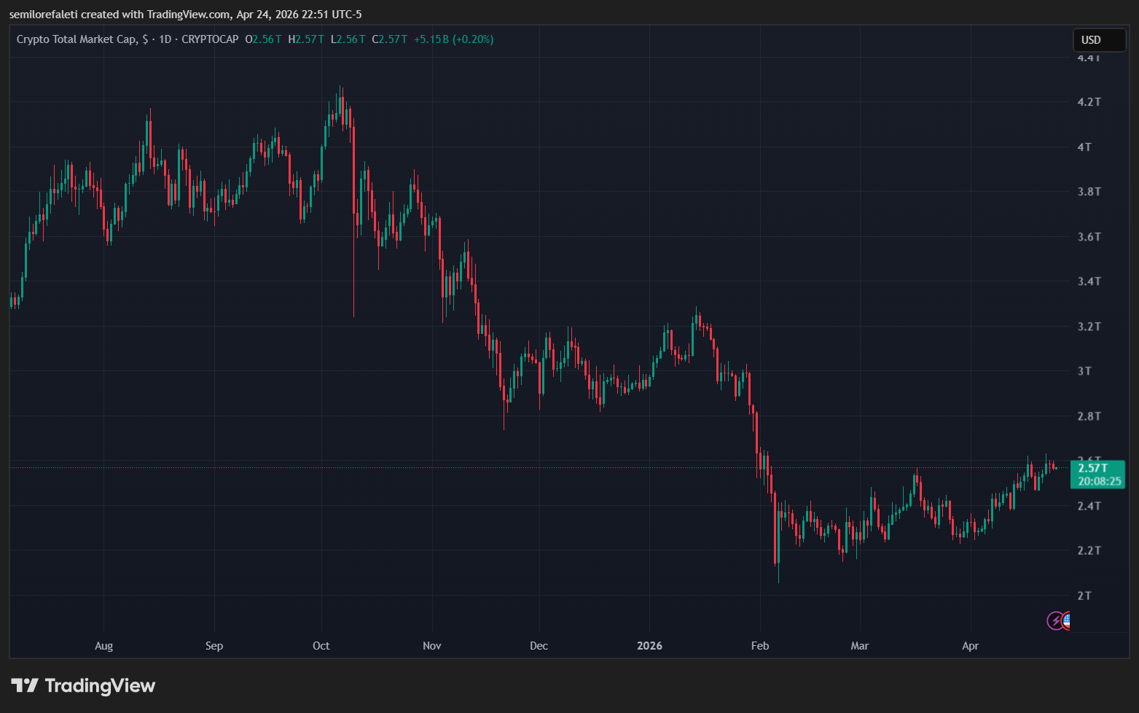Click the TradingView wordmark text at bottom

(x=100, y=685)
